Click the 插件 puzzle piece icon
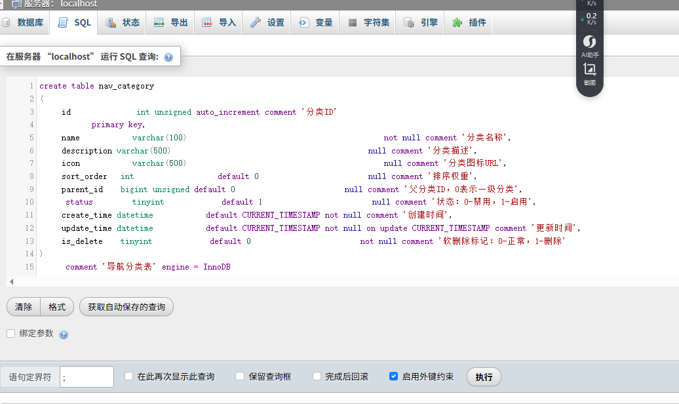679x404 pixels. (x=457, y=22)
